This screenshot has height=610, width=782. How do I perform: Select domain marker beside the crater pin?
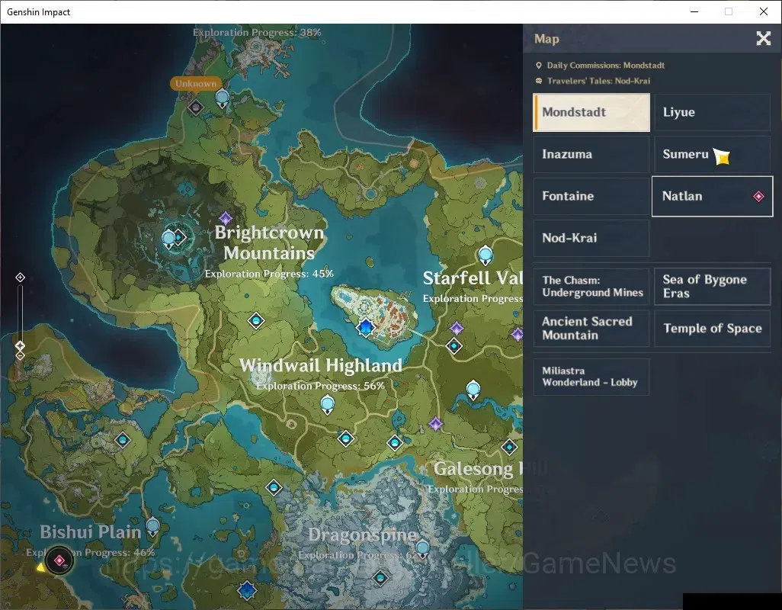point(180,237)
